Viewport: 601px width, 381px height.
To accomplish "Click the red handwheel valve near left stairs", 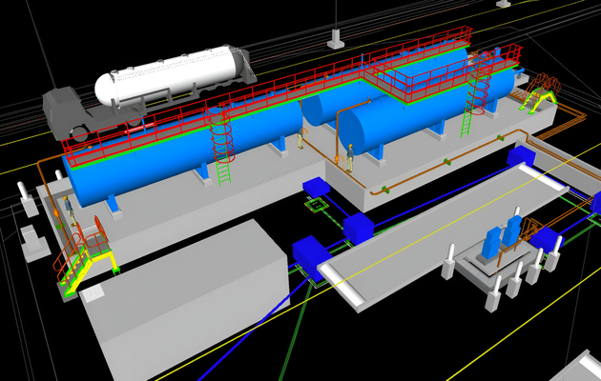I will point(97,229).
